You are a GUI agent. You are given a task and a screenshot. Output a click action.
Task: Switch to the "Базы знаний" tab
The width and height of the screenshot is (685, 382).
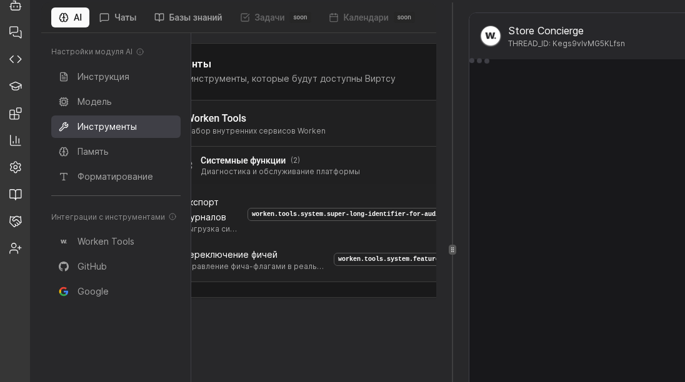click(x=188, y=17)
